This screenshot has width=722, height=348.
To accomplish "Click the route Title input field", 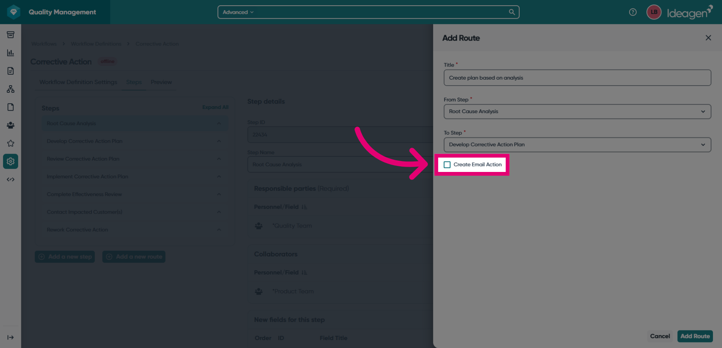I will 577,78.
